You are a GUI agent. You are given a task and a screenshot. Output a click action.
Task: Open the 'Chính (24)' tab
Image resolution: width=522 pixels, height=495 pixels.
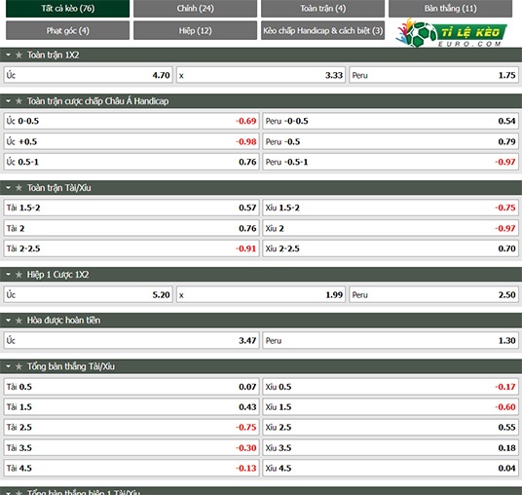195,9
